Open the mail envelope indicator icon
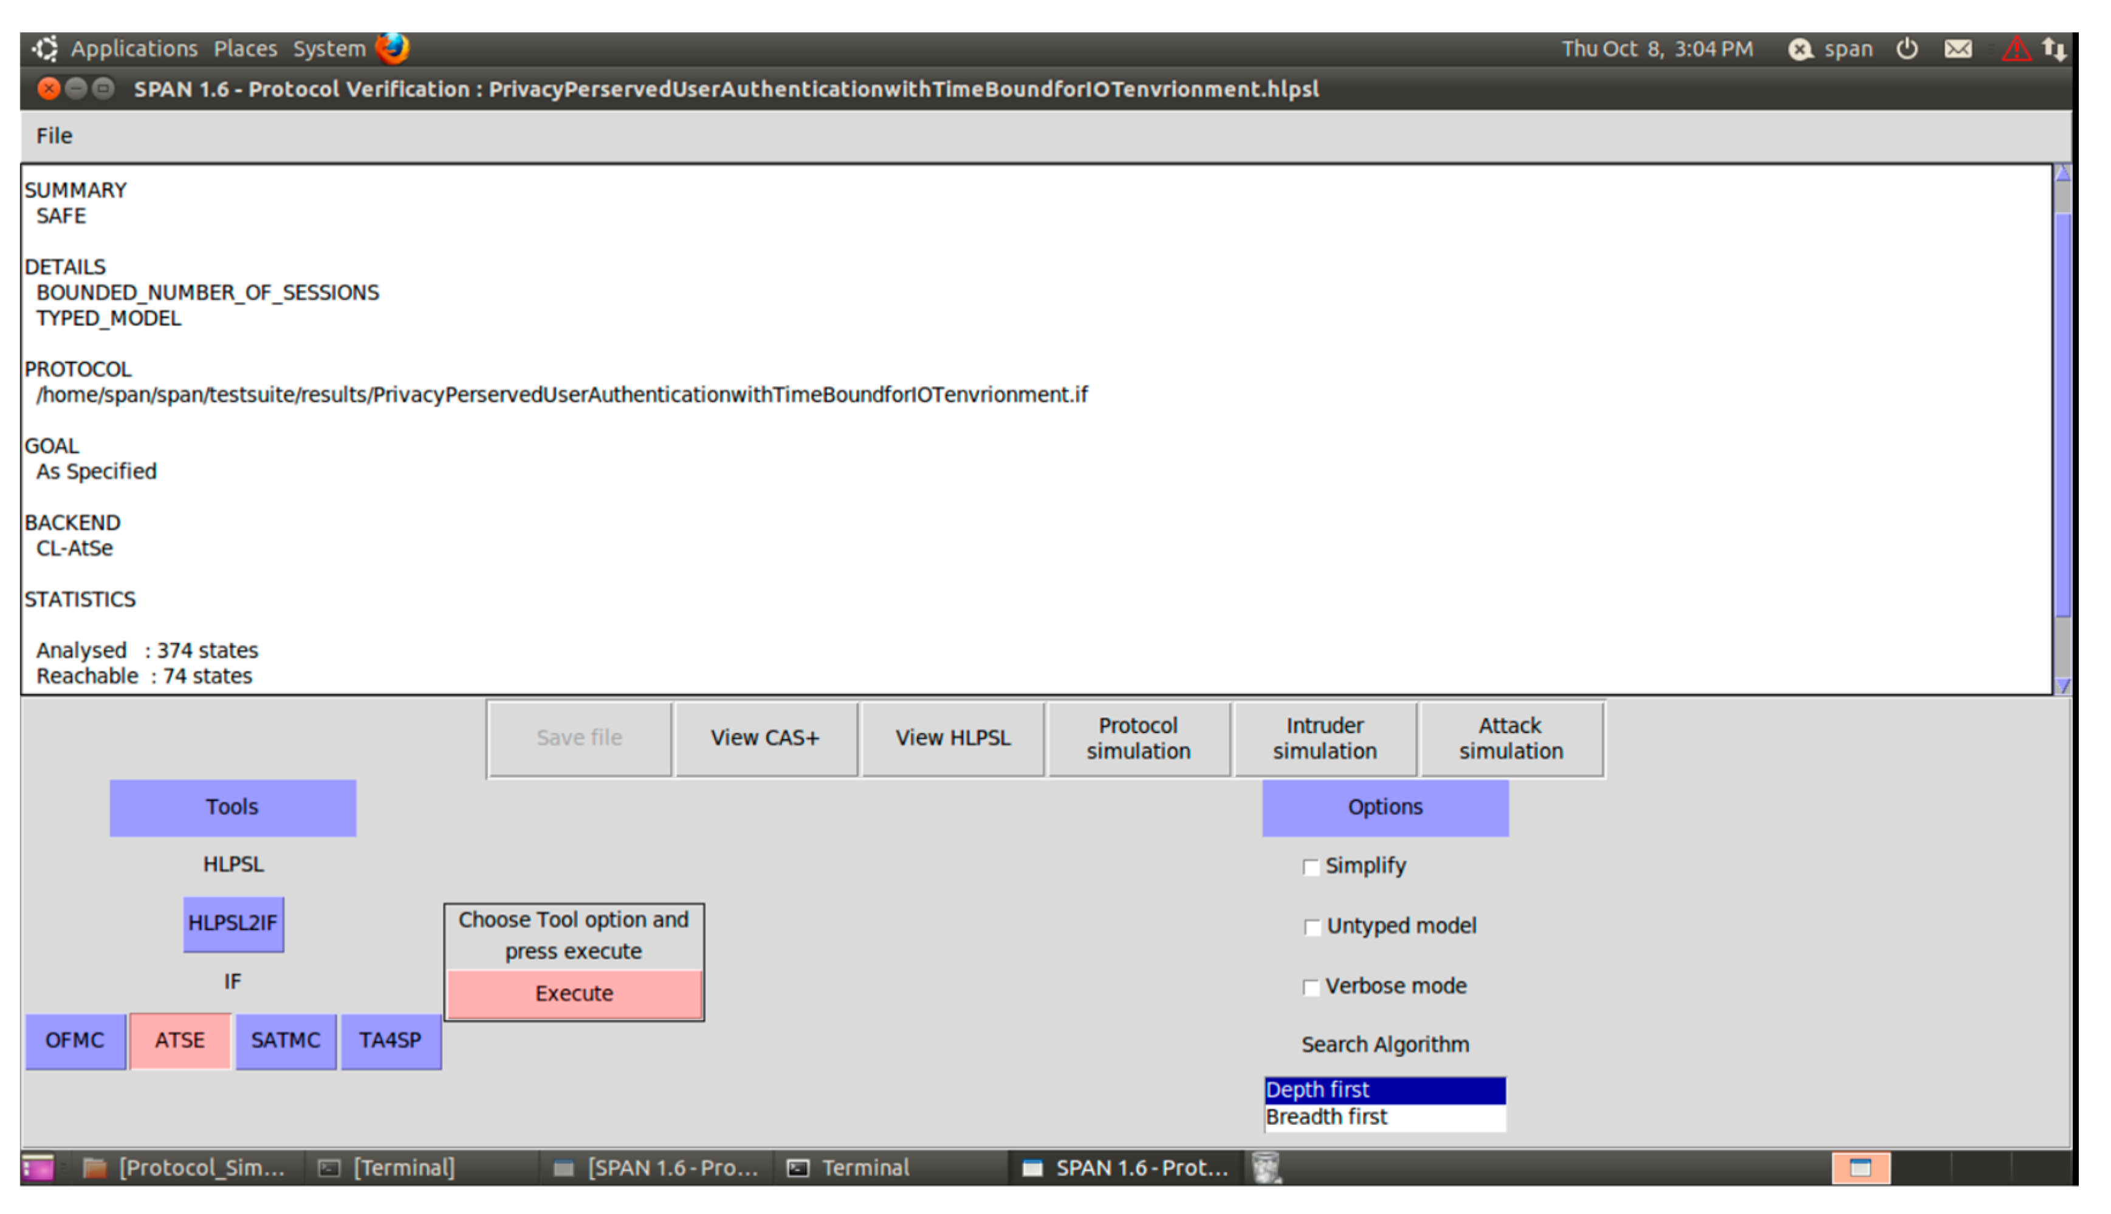 tap(1957, 49)
